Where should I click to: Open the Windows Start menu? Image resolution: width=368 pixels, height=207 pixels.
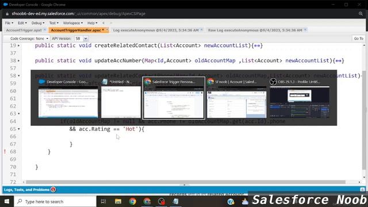[7, 201]
